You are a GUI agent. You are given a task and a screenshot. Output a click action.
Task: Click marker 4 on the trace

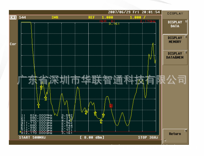coord(86,112)
